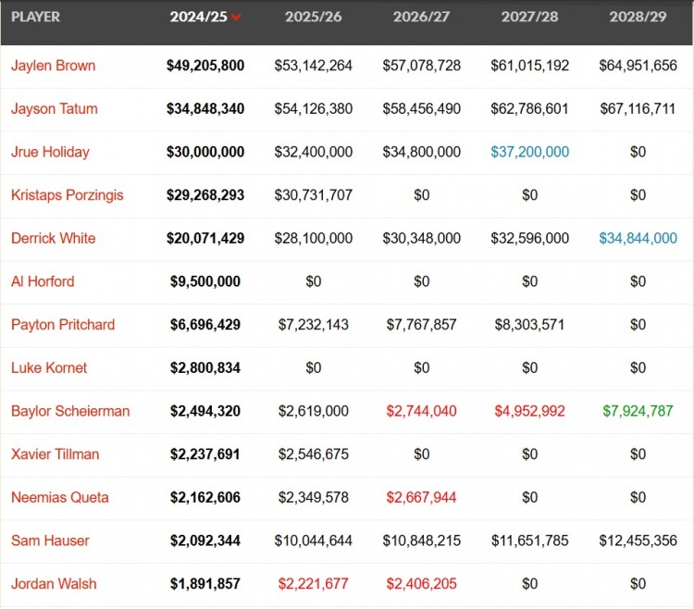This screenshot has width=694, height=609.
Task: Select the Kristaps Porzingis link
Action: click(67, 195)
